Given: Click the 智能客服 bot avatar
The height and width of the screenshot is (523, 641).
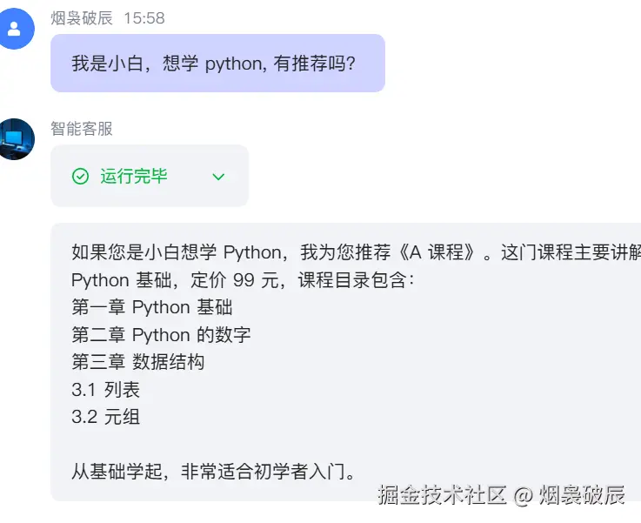Looking at the screenshot, I should [17, 139].
